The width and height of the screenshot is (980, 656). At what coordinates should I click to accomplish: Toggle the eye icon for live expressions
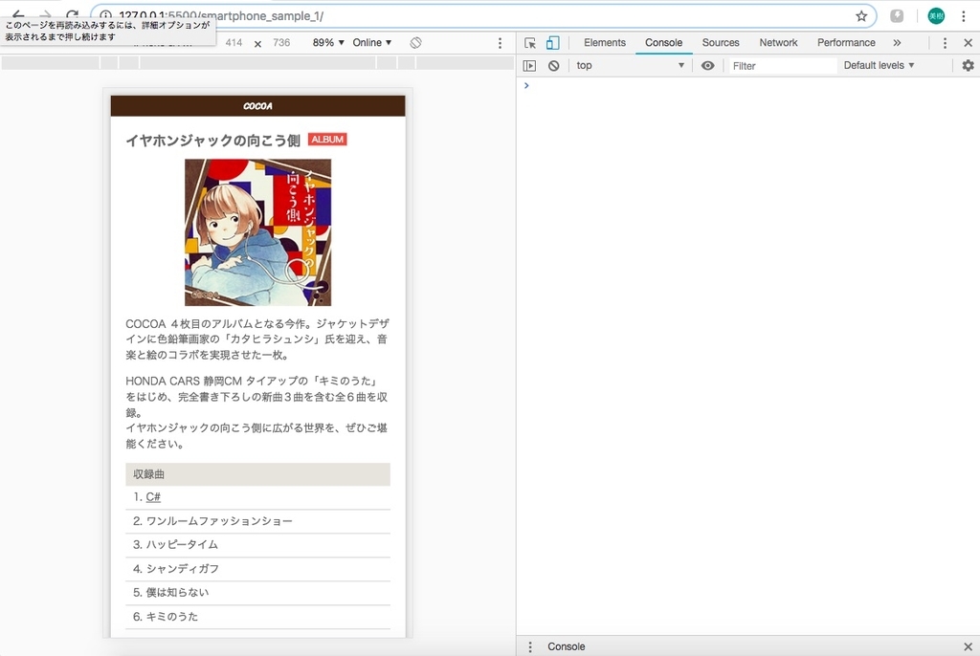(707, 65)
